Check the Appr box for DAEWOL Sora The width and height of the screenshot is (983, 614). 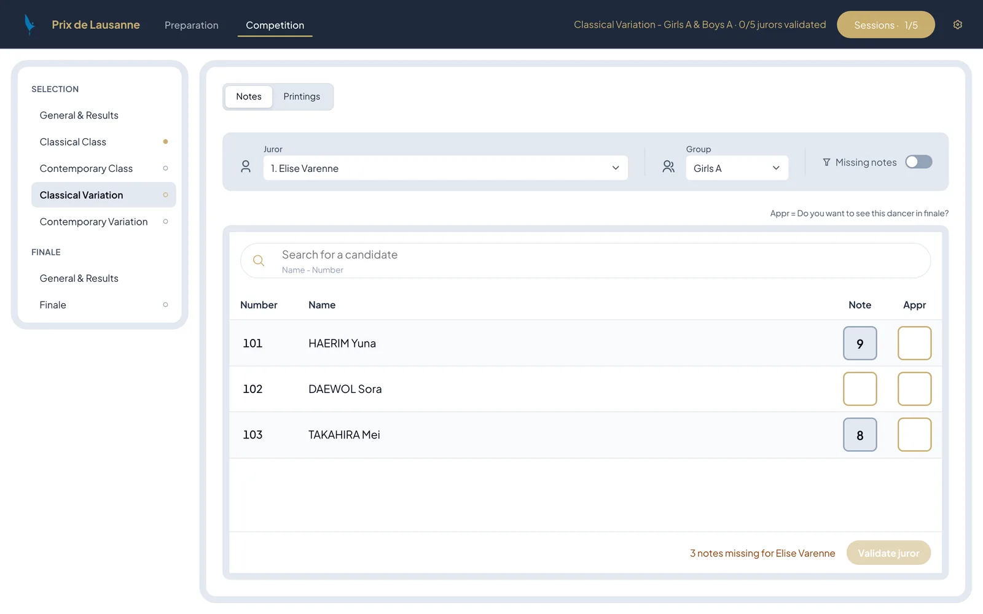pyautogui.click(x=914, y=389)
